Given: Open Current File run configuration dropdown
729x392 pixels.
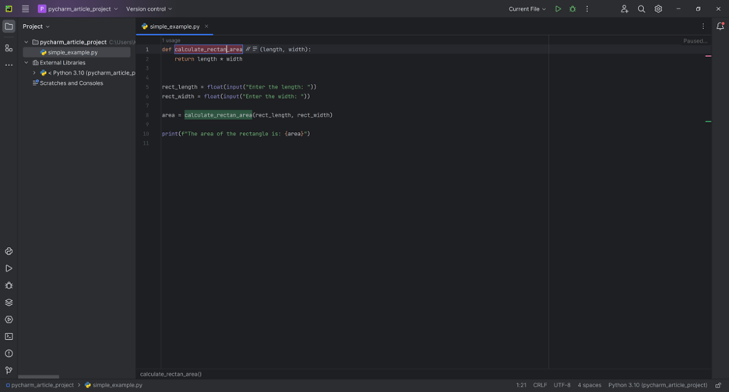Looking at the screenshot, I should (527, 9).
